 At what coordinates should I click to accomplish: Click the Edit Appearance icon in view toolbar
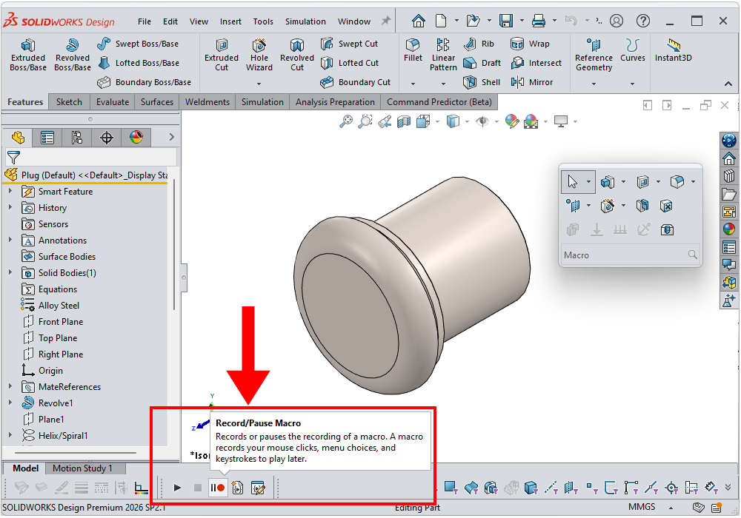(511, 121)
